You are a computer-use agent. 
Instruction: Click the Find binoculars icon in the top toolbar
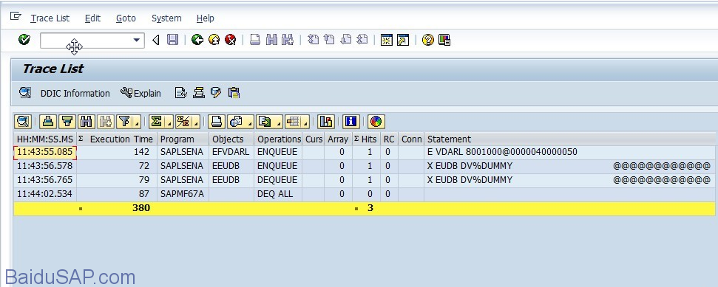coord(271,40)
